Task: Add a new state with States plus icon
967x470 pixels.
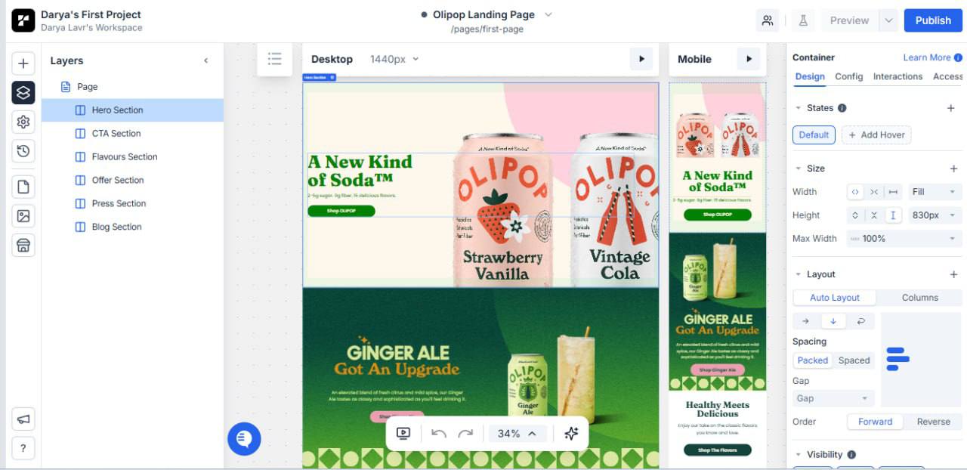Action: [951, 108]
